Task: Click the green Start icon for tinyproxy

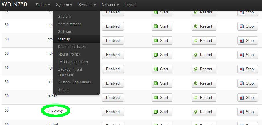Action: coord(156,112)
